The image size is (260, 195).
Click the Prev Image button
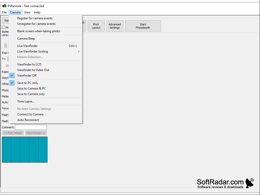pyautogui.click(x=13, y=133)
